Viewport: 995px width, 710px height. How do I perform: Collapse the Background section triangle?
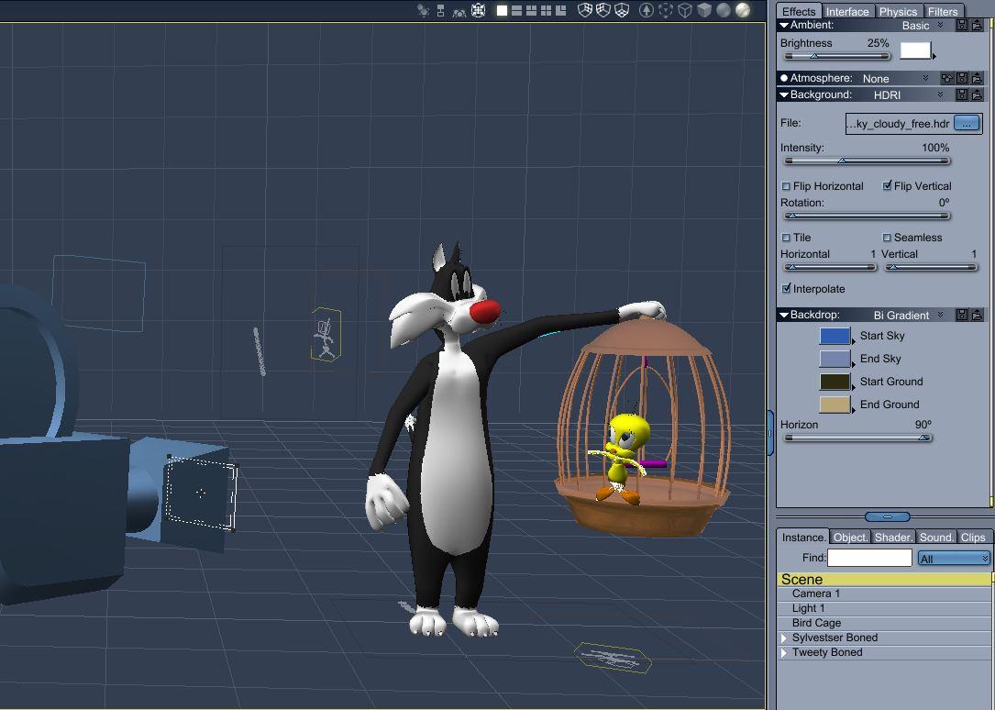pyautogui.click(x=784, y=94)
